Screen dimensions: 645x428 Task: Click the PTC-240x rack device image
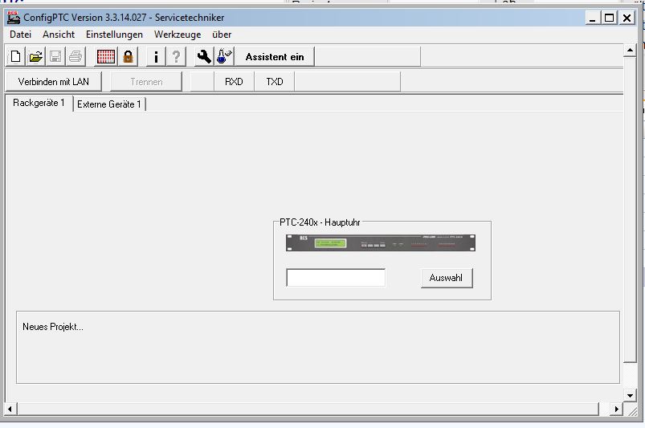381,243
